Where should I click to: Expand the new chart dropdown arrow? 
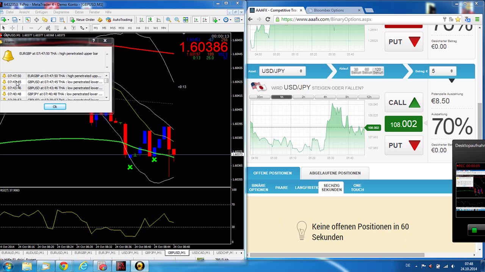coord(8,20)
